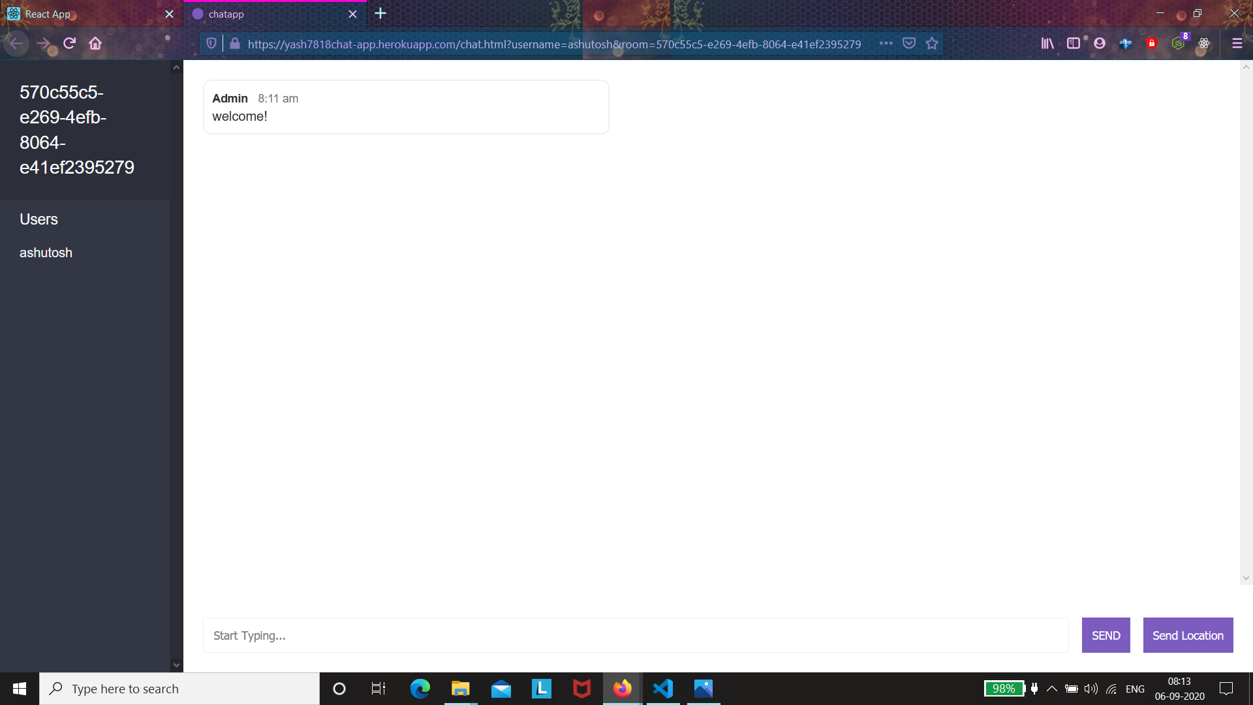
Task: Open Firefox library icon
Action: click(x=1047, y=44)
